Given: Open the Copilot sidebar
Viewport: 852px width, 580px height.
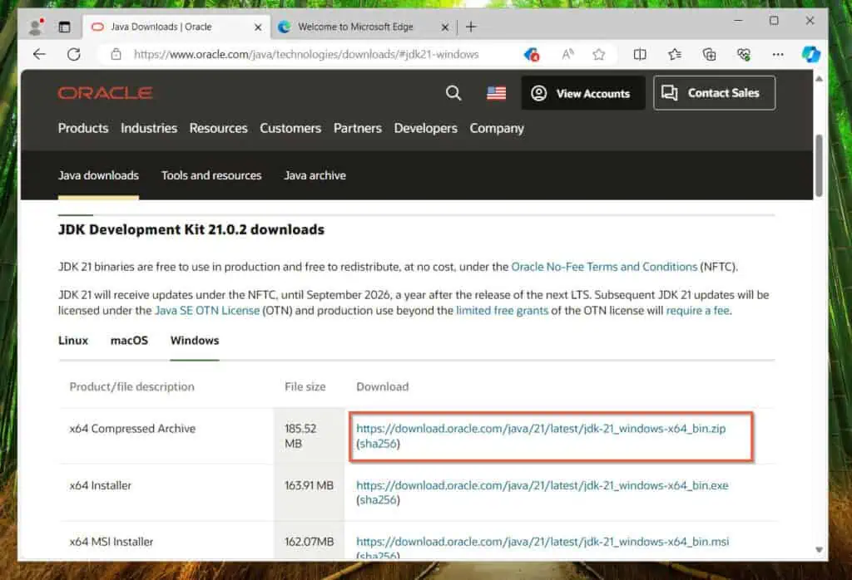Looking at the screenshot, I should pyautogui.click(x=810, y=54).
